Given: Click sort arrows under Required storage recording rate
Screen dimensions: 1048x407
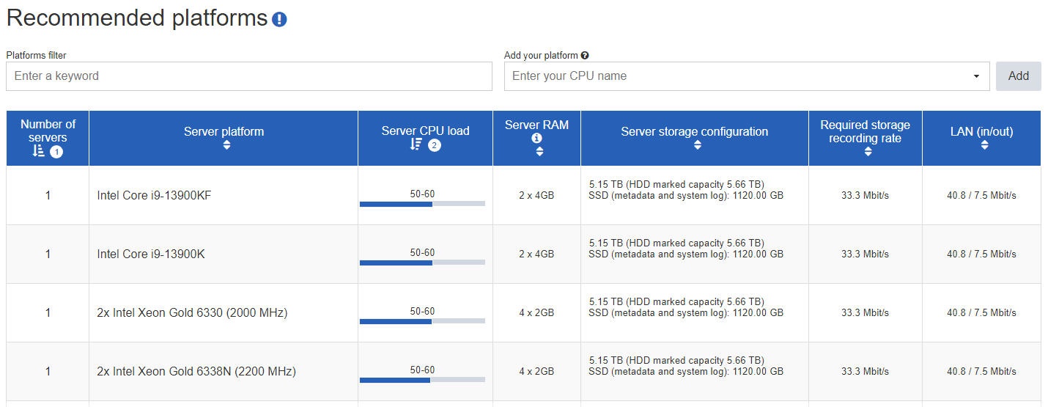Looking at the screenshot, I should pyautogui.click(x=868, y=152).
